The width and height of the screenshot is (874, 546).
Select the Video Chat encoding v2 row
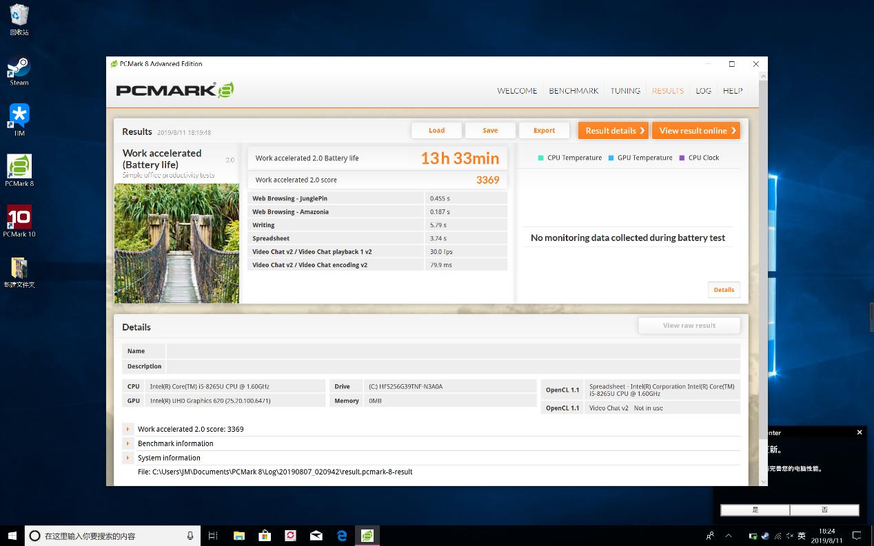pos(378,264)
